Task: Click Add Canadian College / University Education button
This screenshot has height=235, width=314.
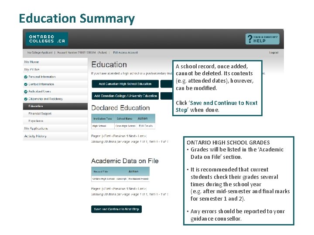Action: point(125,96)
